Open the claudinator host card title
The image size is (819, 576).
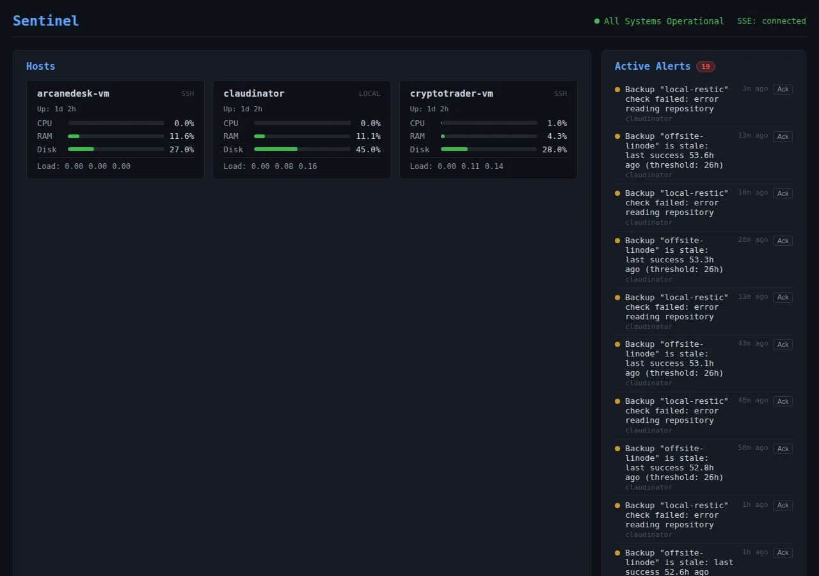click(254, 93)
